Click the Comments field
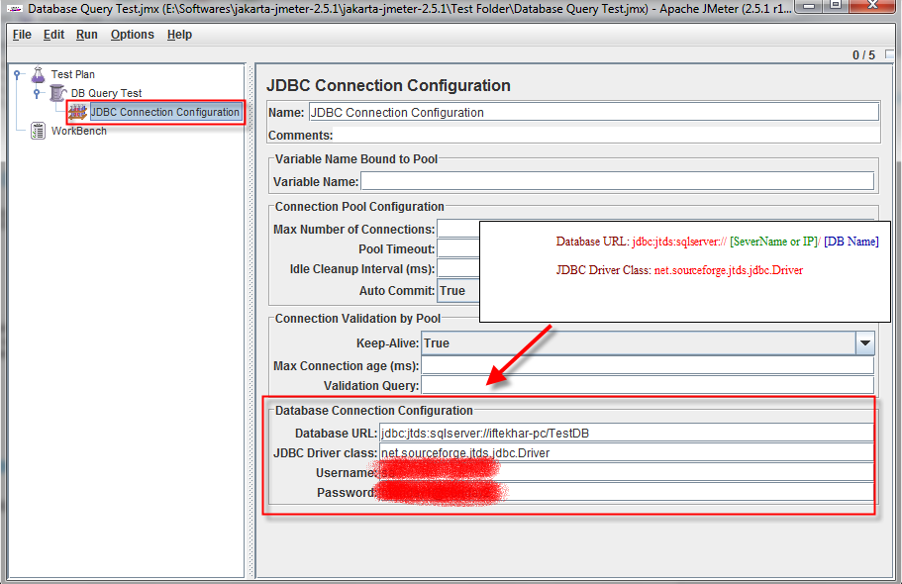902x584 pixels. click(607, 136)
